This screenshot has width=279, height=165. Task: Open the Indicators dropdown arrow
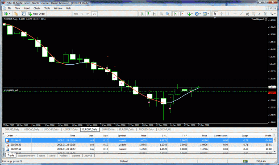click(x=192, y=14)
